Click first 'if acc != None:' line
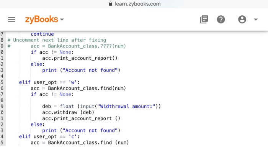Viewport: 268px width, 151px height. 52,52
